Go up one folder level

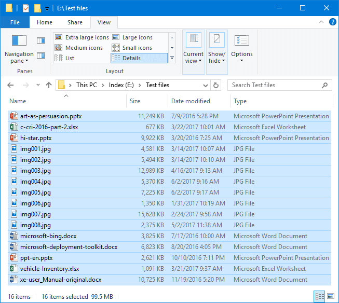[x=49, y=85]
